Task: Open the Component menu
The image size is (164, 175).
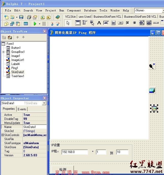Action: [74, 10]
